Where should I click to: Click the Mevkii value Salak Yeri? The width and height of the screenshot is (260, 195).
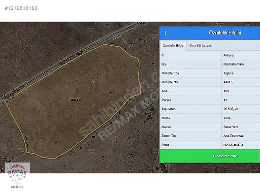click(x=230, y=127)
